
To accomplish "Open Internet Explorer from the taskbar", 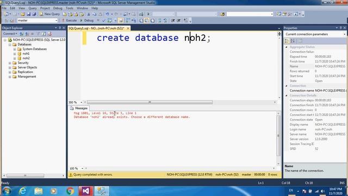I will point(23,191).
